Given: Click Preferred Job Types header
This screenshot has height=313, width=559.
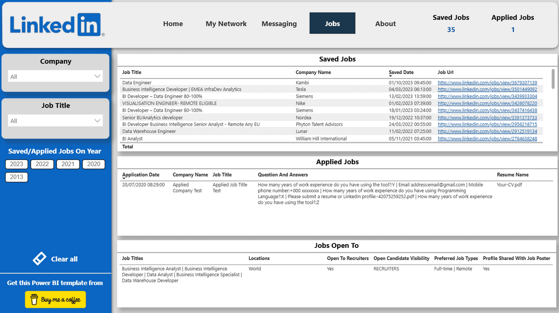Looking at the screenshot, I should [x=456, y=258].
